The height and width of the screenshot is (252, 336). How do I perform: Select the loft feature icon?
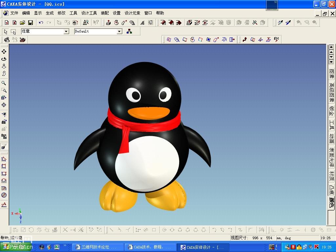point(132,23)
